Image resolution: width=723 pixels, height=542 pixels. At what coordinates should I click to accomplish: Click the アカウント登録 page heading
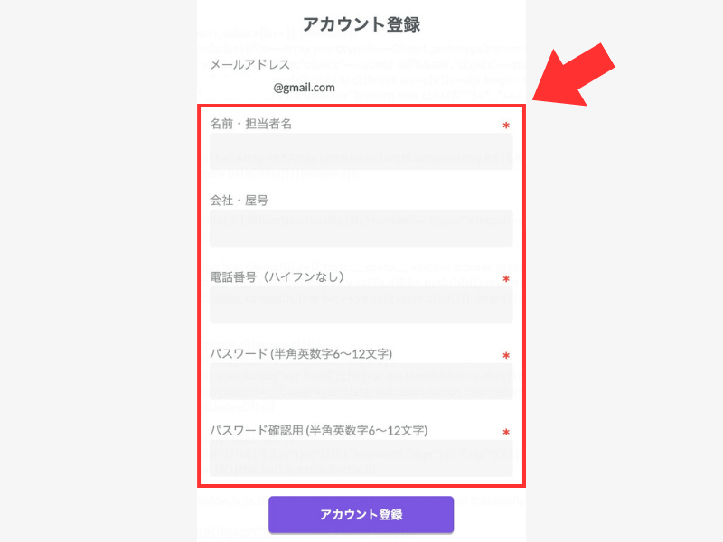coord(361,25)
